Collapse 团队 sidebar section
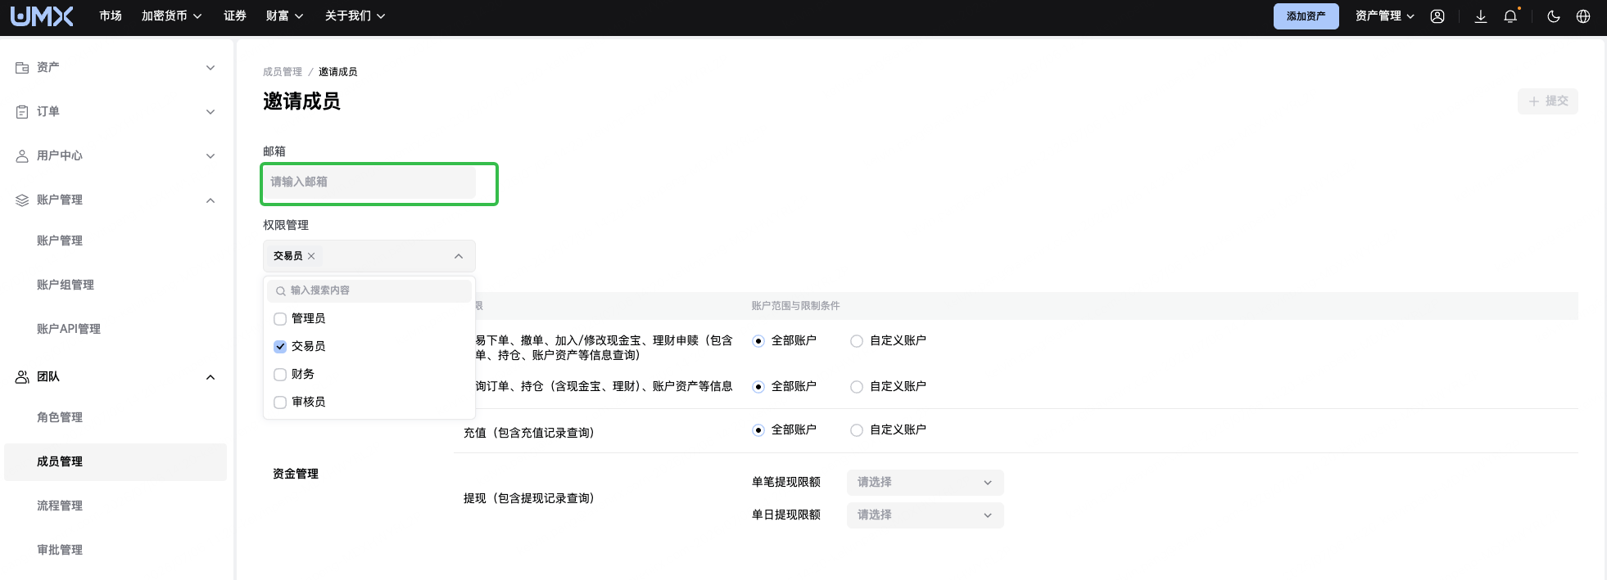Viewport: 1607px width, 580px height. pyautogui.click(x=210, y=377)
